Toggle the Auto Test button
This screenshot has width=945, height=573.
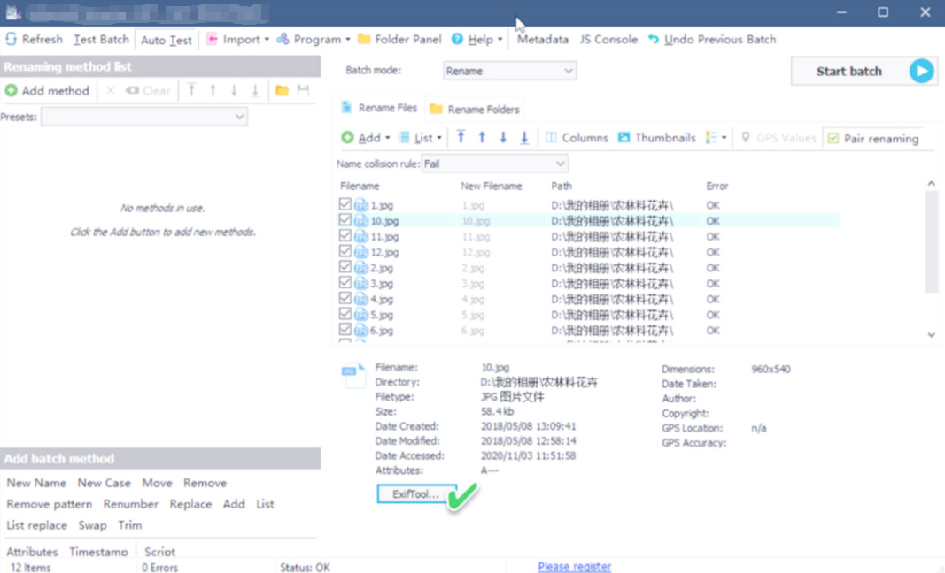[167, 40]
